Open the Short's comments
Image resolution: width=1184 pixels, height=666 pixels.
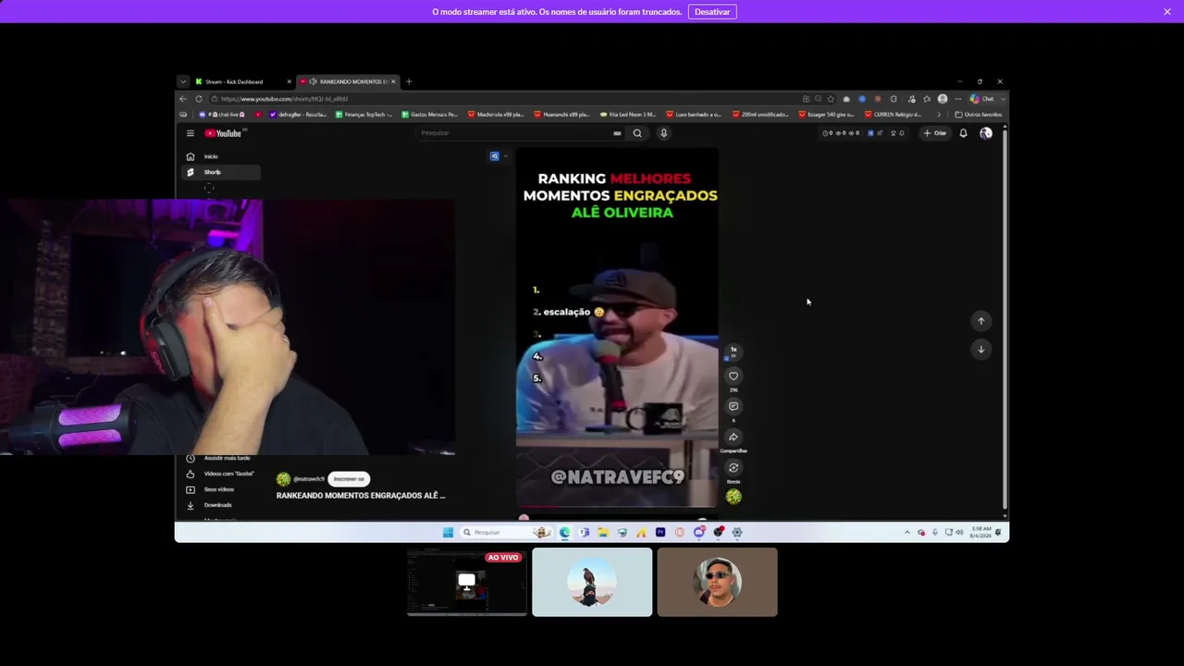point(734,406)
